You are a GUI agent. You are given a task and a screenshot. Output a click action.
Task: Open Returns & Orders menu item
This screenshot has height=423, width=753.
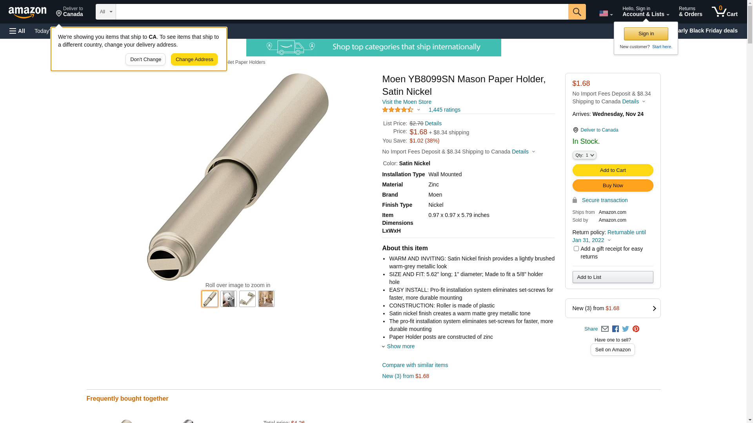tap(691, 12)
